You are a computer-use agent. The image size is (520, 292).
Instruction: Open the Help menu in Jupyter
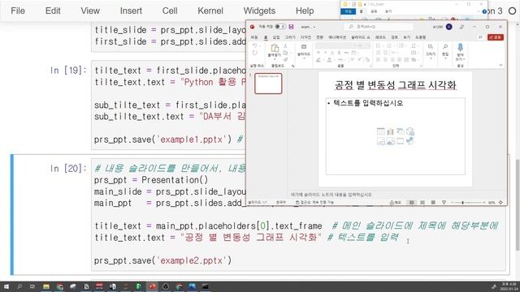pos(305,11)
